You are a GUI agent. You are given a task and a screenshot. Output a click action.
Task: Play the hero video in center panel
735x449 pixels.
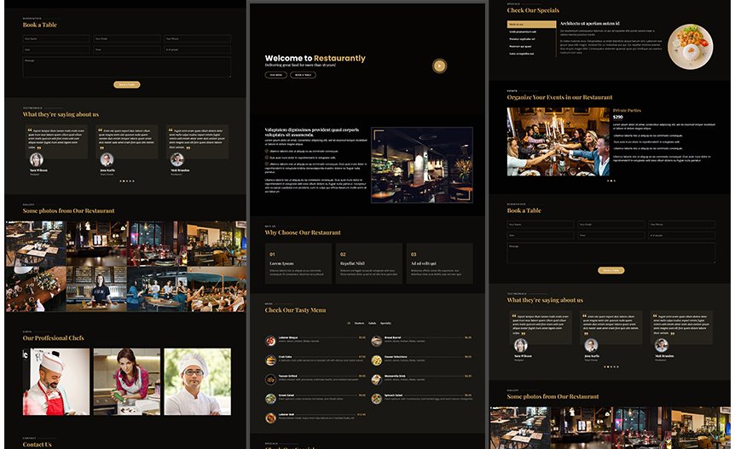[x=439, y=66]
